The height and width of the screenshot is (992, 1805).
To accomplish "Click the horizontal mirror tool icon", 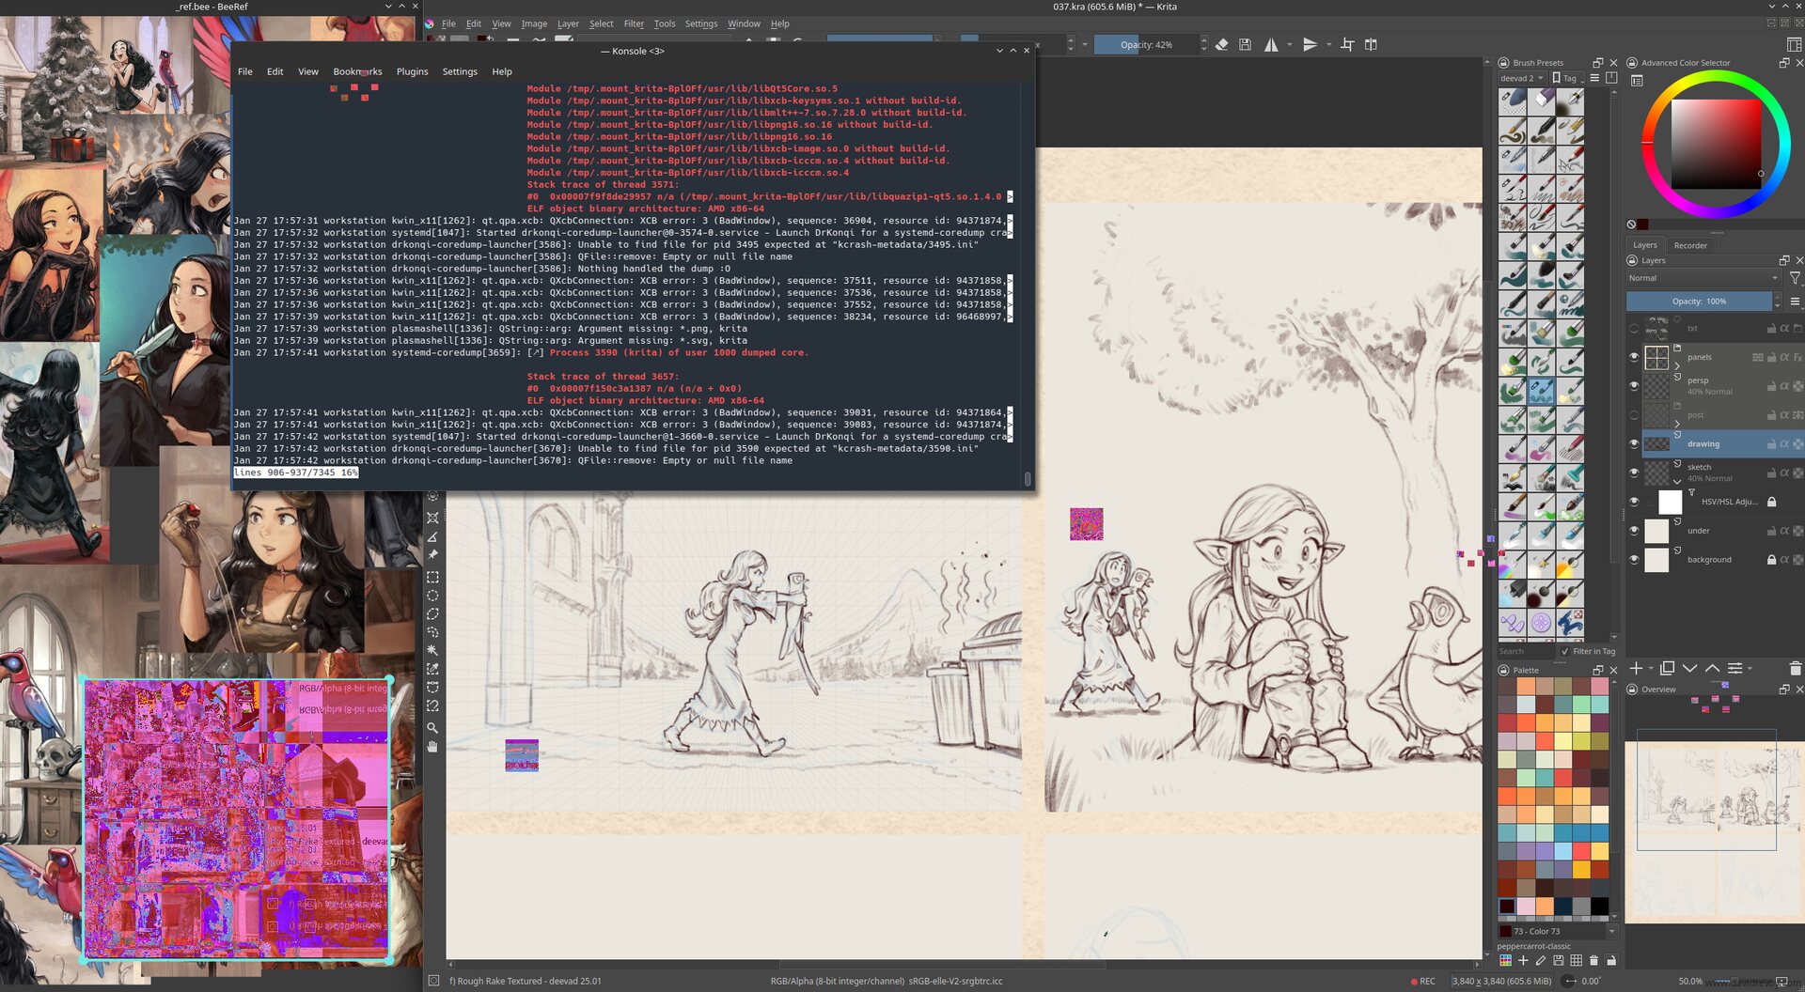I will coord(1271,44).
